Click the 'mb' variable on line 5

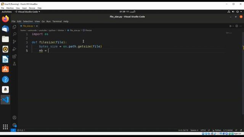tap(41, 51)
